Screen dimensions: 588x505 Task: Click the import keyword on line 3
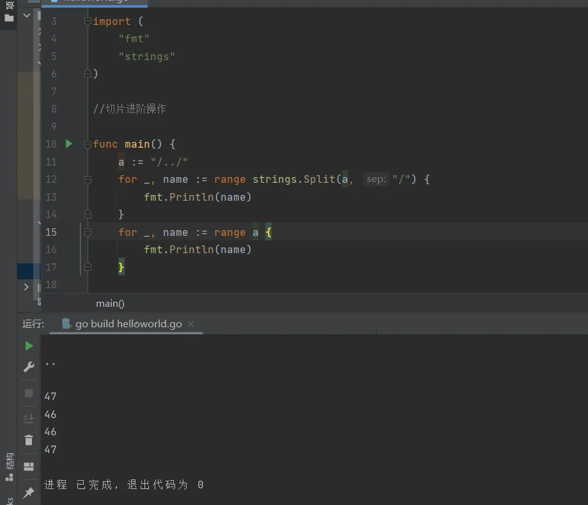point(112,21)
